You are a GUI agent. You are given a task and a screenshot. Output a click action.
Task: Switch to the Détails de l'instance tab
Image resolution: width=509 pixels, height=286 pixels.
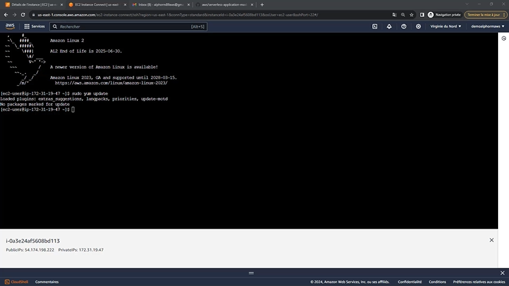click(x=32, y=4)
